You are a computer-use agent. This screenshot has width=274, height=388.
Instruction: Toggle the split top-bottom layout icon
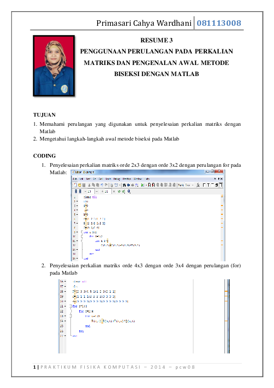point(212,185)
